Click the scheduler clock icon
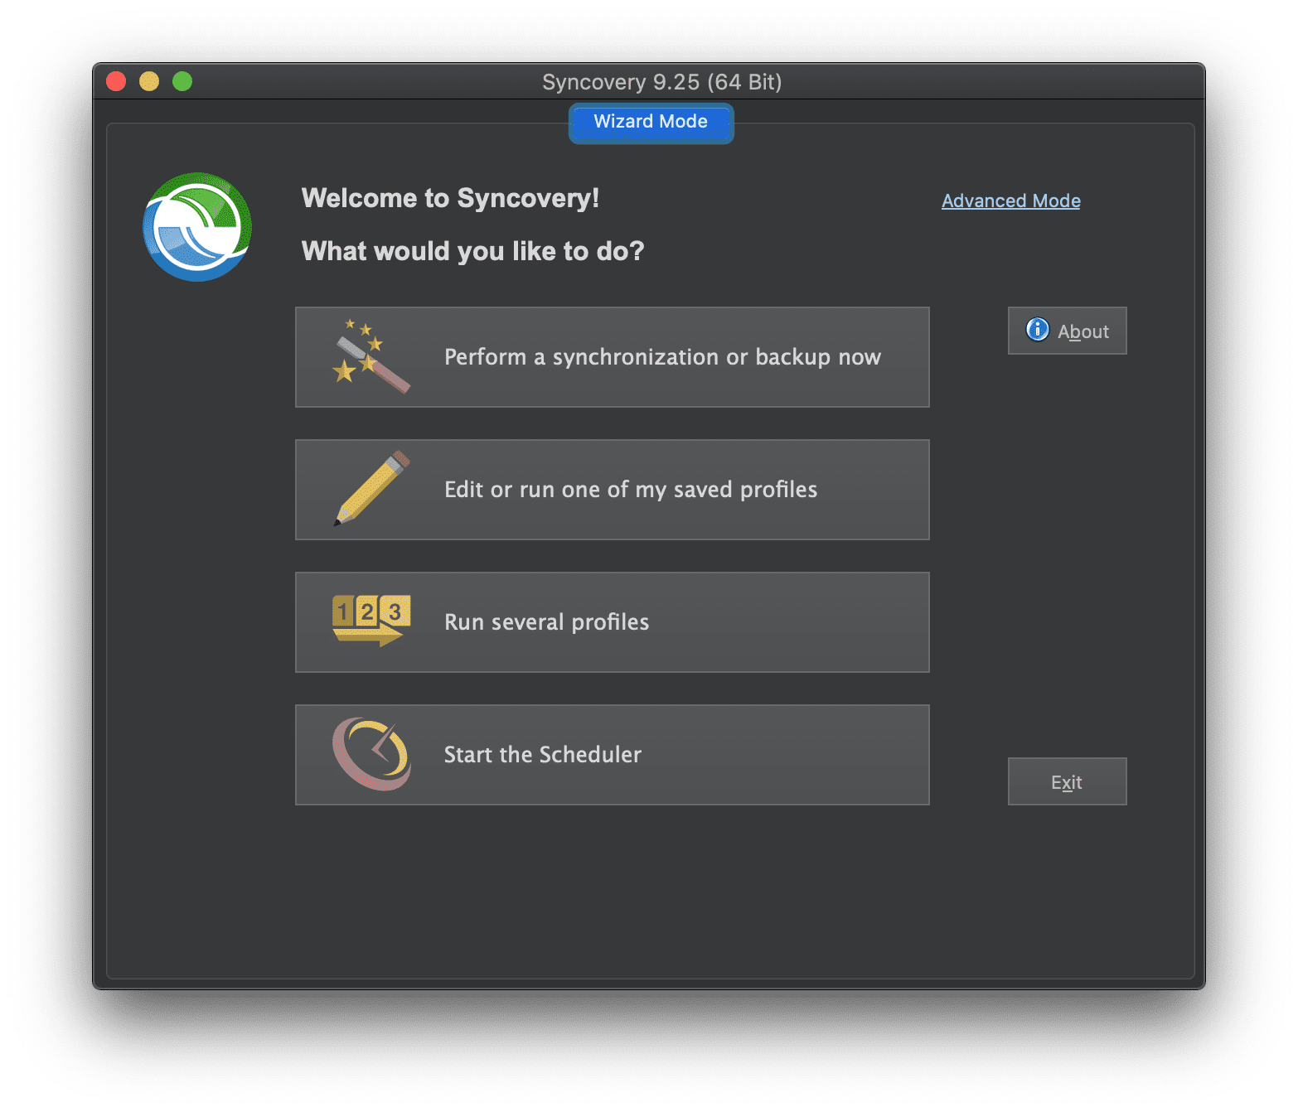This screenshot has height=1112, width=1298. coord(371,754)
